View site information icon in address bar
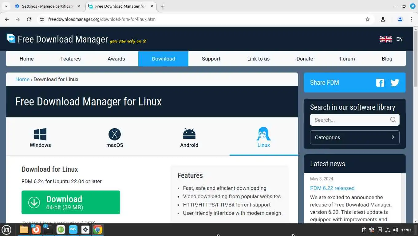Image resolution: width=418 pixels, height=236 pixels. [x=42, y=19]
